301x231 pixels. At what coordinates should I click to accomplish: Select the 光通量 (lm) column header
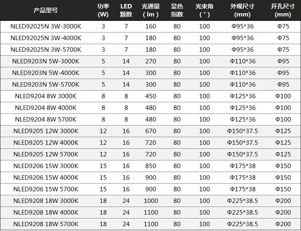(150, 10)
